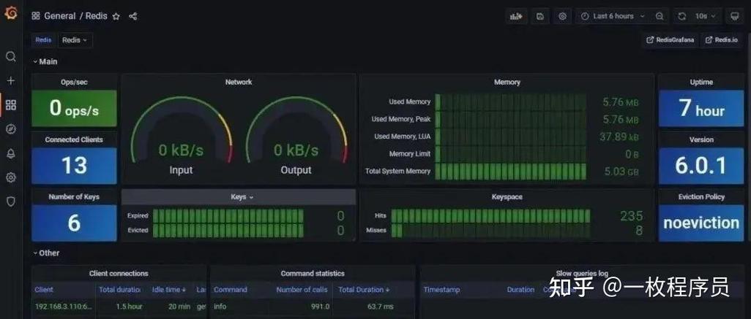Open the Last 6 hours time picker
The image size is (751, 319).
point(613,16)
